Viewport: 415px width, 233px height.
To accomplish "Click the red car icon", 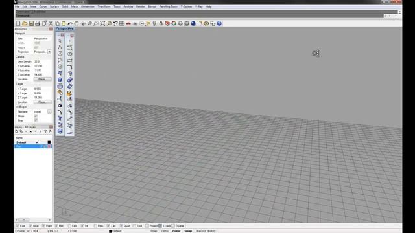I will (x=128, y=23).
